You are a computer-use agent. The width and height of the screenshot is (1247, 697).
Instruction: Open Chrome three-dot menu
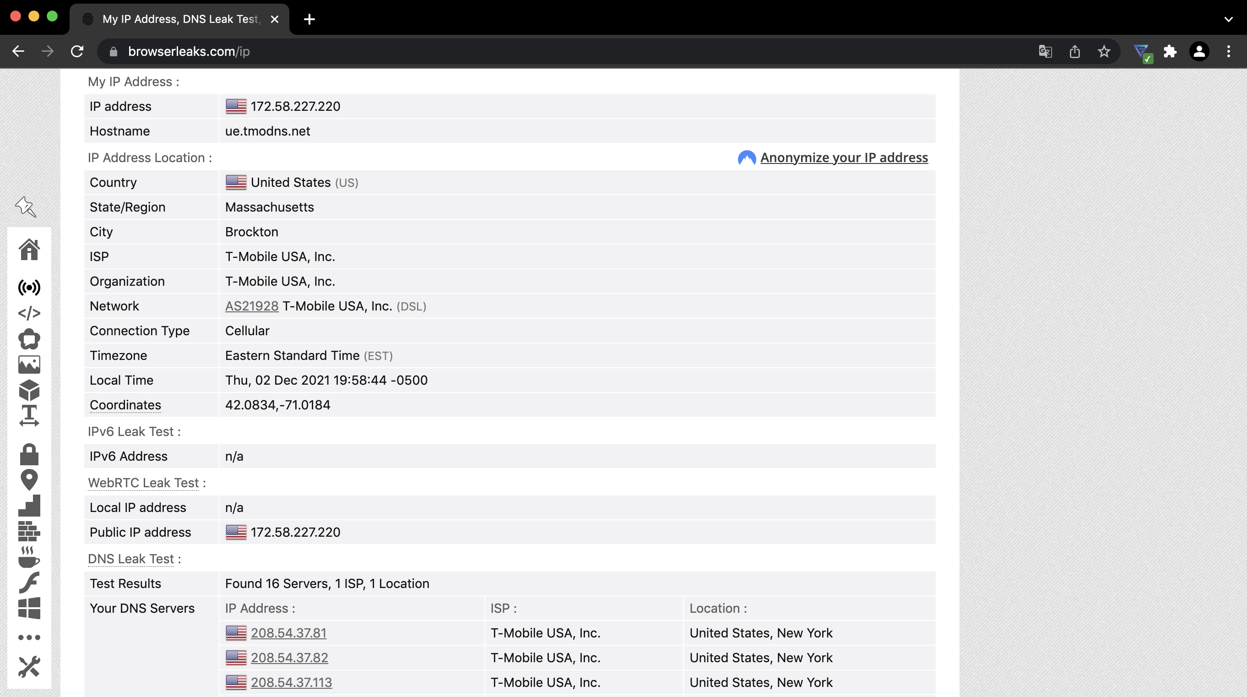(1228, 51)
